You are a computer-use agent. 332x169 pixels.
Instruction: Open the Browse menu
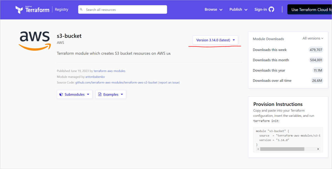[x=214, y=9]
